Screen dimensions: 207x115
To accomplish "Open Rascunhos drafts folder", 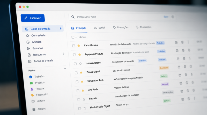I will (x=37, y=55).
